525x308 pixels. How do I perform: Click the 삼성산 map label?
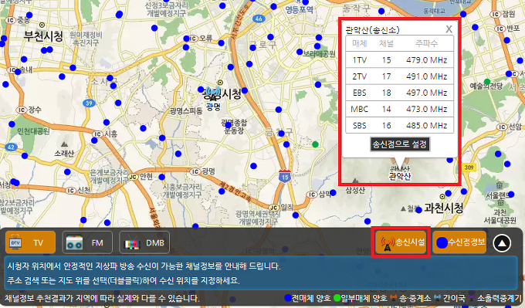356,191
